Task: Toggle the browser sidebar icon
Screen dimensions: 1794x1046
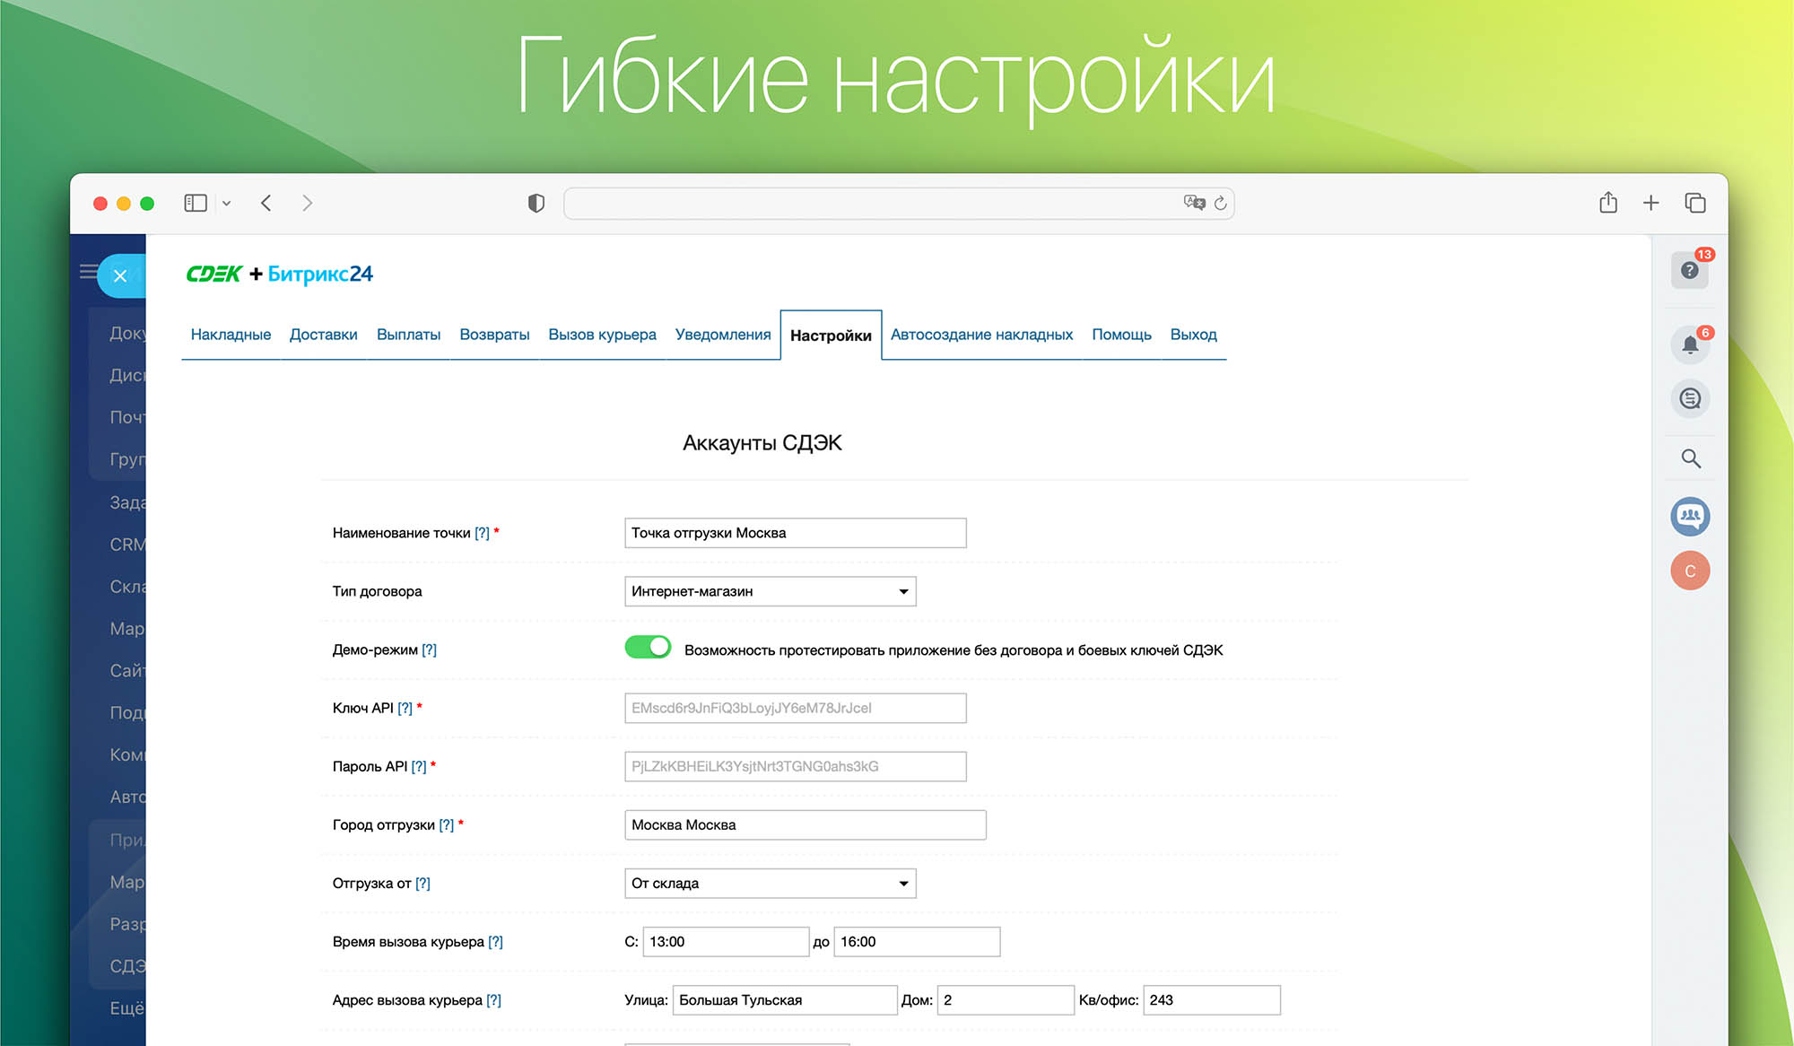Action: [x=195, y=203]
